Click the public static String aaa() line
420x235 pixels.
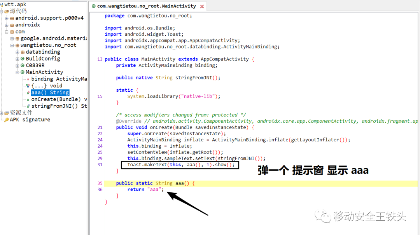[155, 183]
